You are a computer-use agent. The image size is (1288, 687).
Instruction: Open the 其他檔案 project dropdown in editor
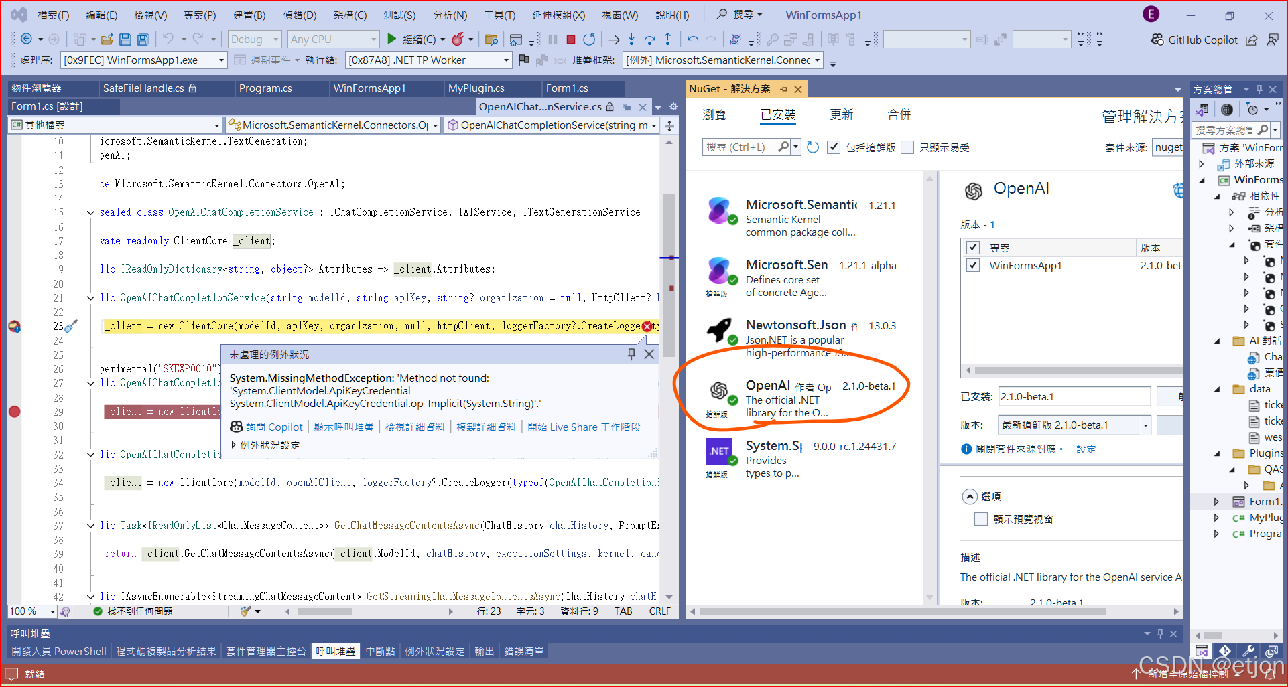pyautogui.click(x=115, y=125)
